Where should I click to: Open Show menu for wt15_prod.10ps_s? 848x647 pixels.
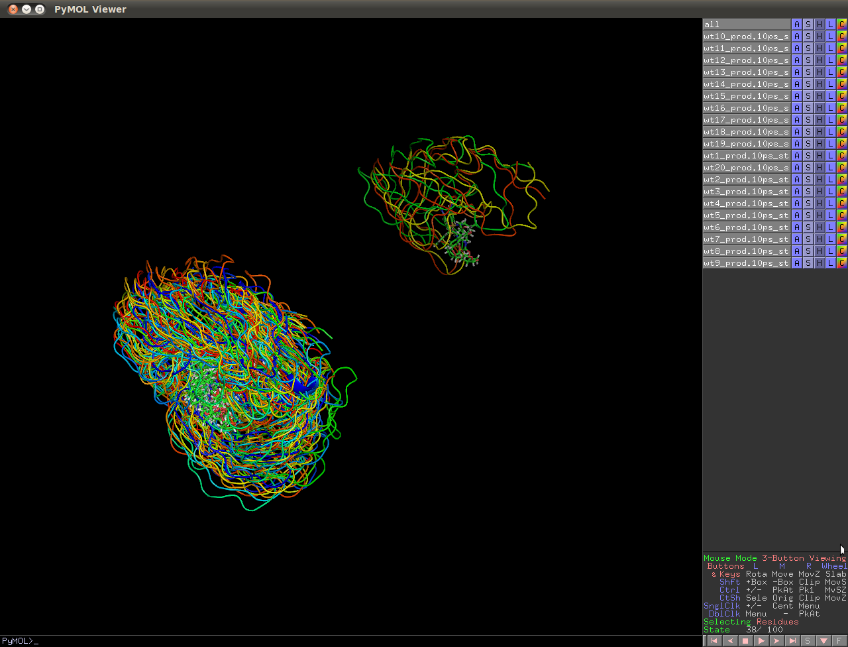point(808,96)
